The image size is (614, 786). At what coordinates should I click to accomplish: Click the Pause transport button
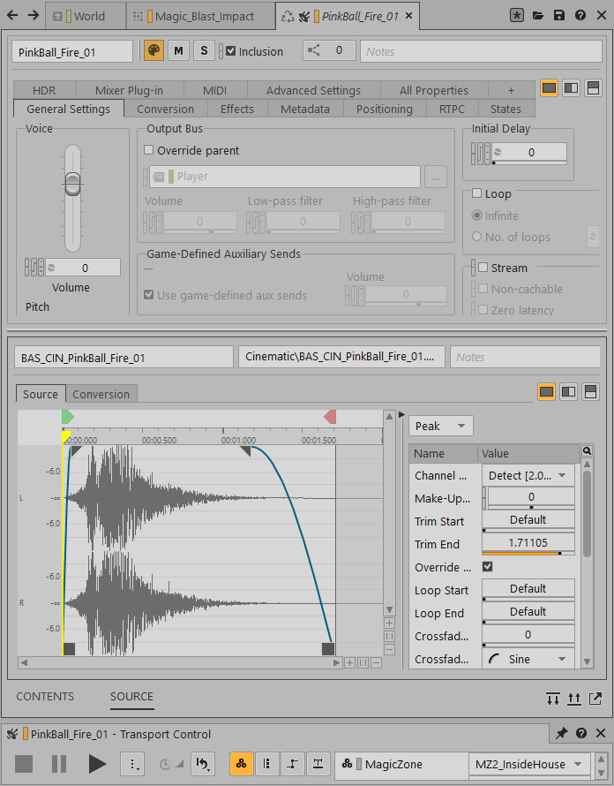pos(59,764)
